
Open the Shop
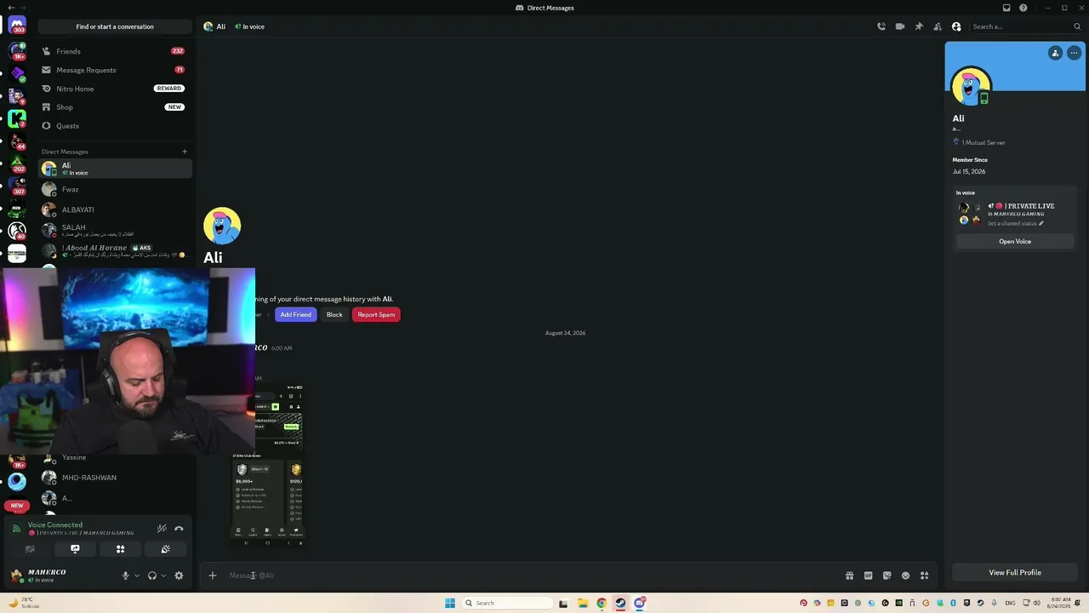114,107
